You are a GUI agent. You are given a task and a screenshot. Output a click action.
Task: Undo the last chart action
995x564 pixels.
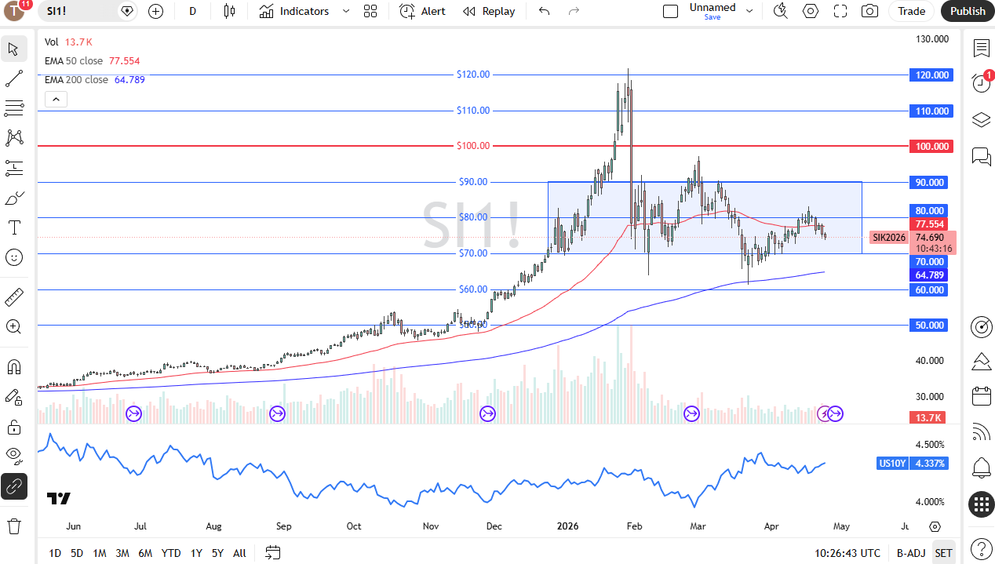pyautogui.click(x=545, y=11)
